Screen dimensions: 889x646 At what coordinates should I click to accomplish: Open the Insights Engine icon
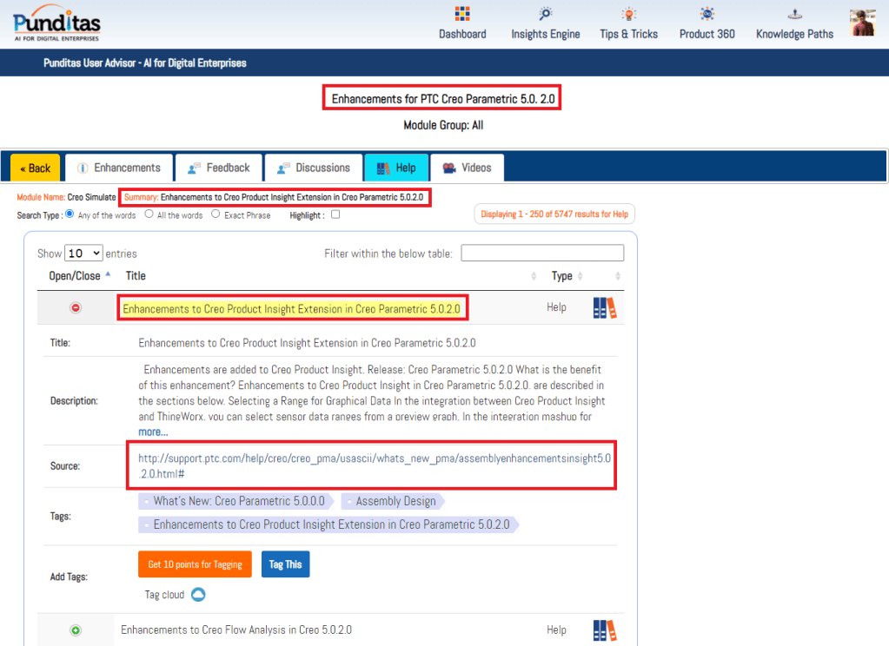(x=545, y=15)
